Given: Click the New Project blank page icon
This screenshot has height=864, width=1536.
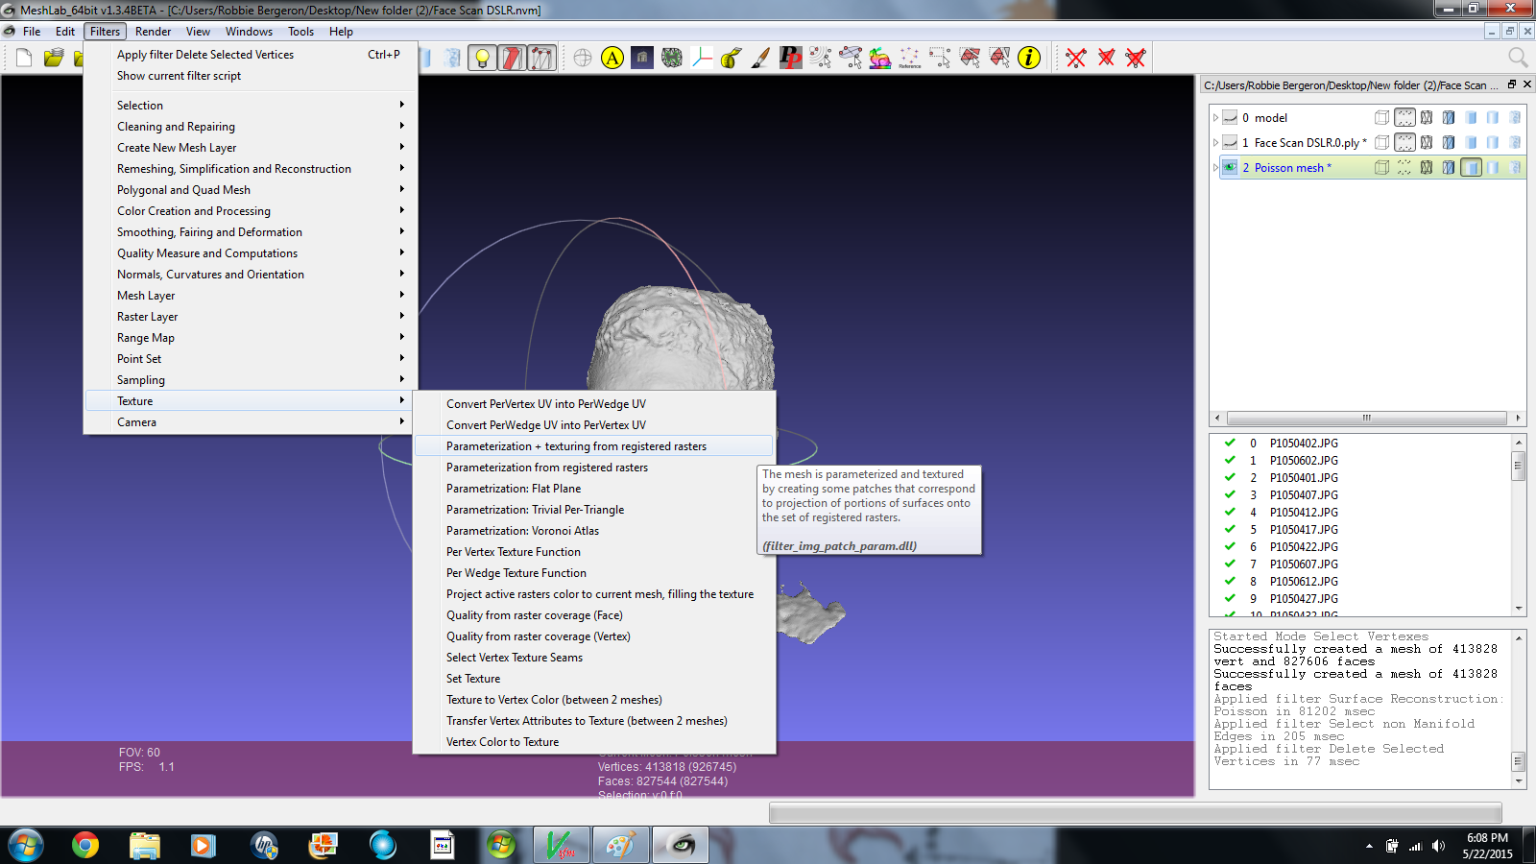Looking at the screenshot, I should pos(24,59).
